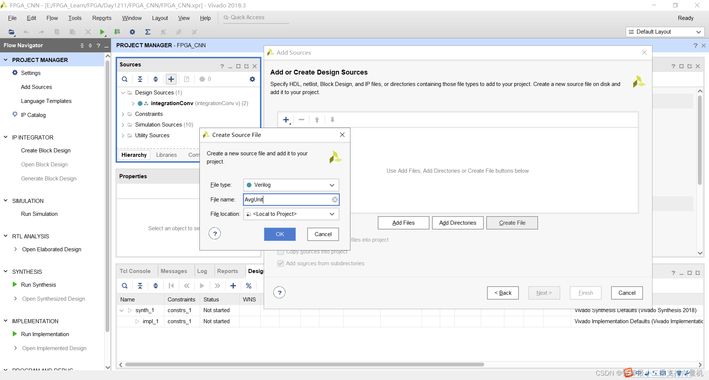Clear the File name field with X icon

[335, 200]
